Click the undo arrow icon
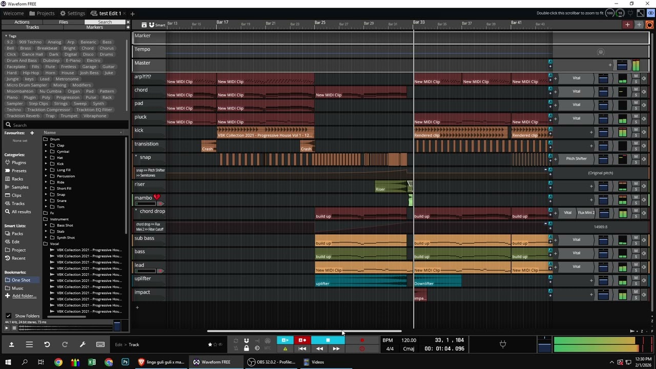Image resolution: width=656 pixels, height=369 pixels. point(47,344)
